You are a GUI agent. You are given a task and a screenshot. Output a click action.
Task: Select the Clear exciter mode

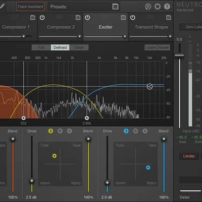[x=79, y=47]
